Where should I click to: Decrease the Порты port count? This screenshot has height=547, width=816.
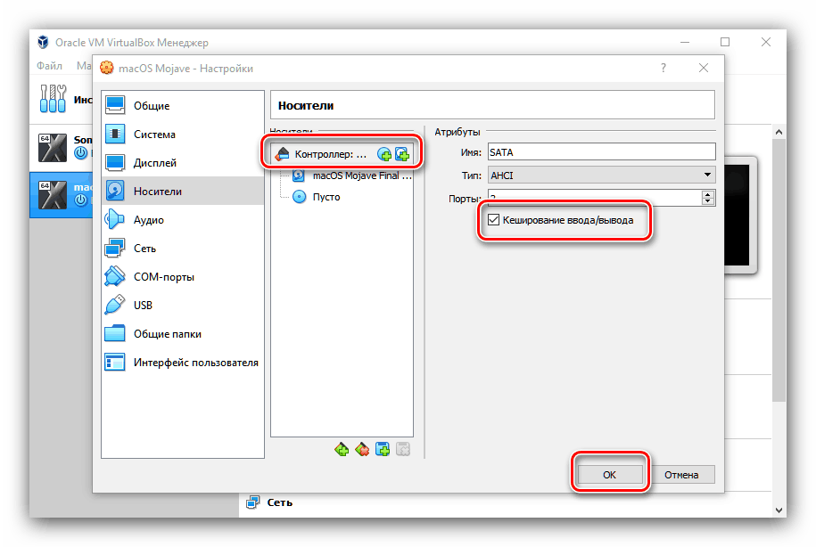pos(708,201)
